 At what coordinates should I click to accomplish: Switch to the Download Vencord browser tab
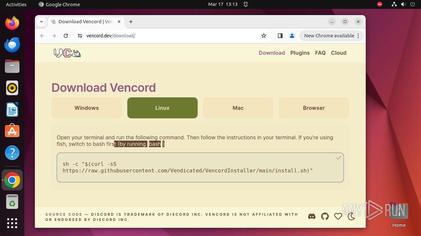(86, 22)
